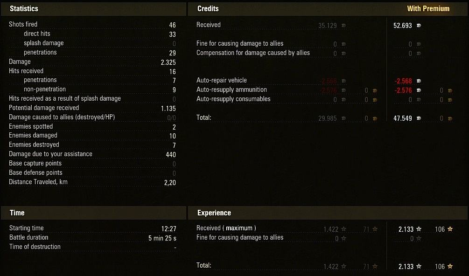Screen dimensions: 469x276
Task: Select the Statistics section header
Action: (24, 9)
